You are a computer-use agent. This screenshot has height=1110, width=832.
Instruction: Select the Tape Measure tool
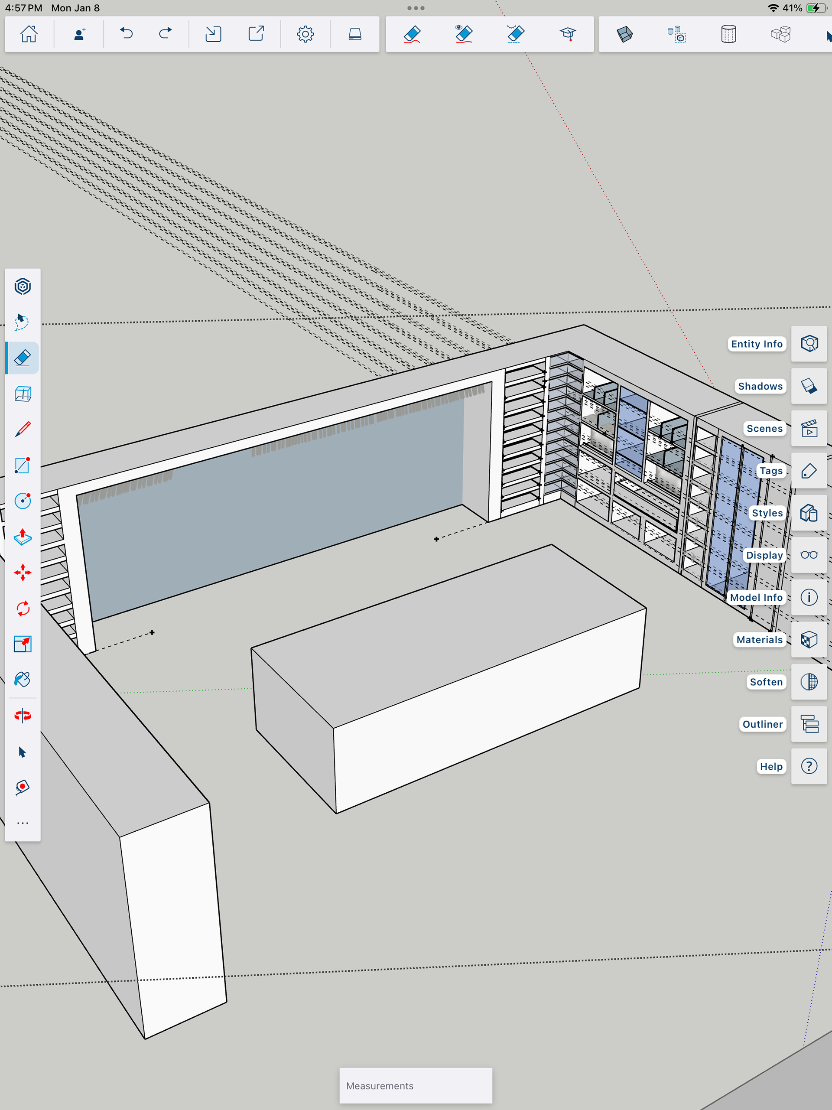pyautogui.click(x=23, y=787)
